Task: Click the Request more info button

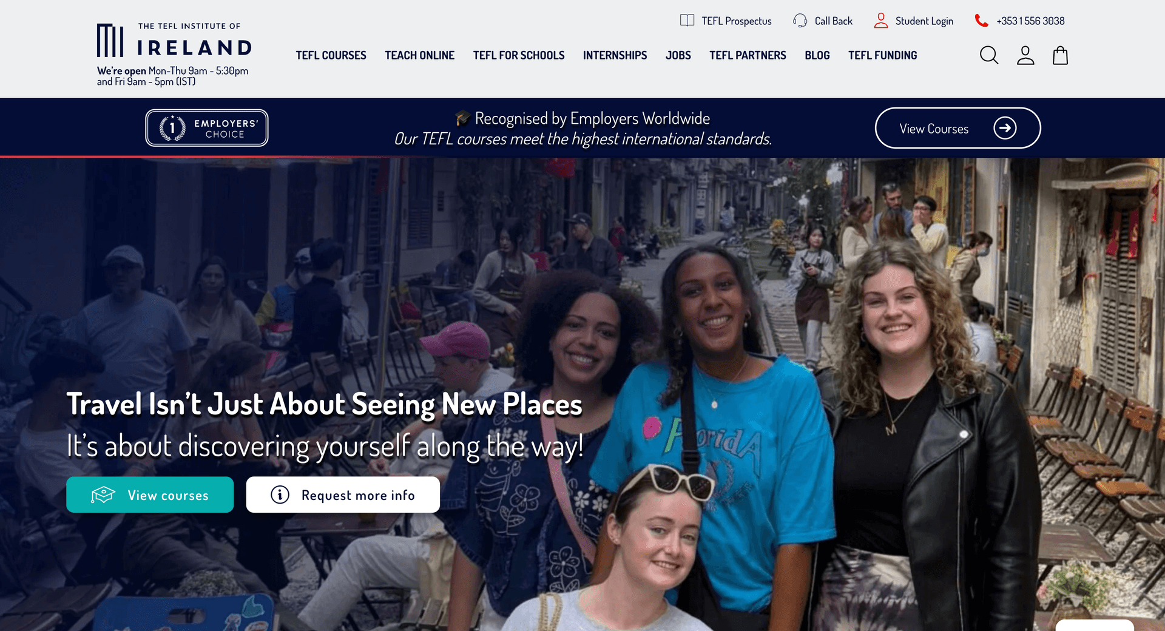Action: coord(343,494)
